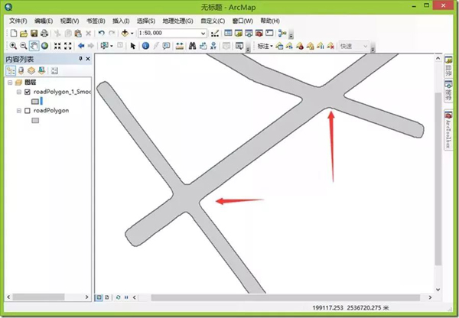The height and width of the screenshot is (318, 459).
Task: Click the Find Route icon beside binoculars
Action: click(203, 46)
